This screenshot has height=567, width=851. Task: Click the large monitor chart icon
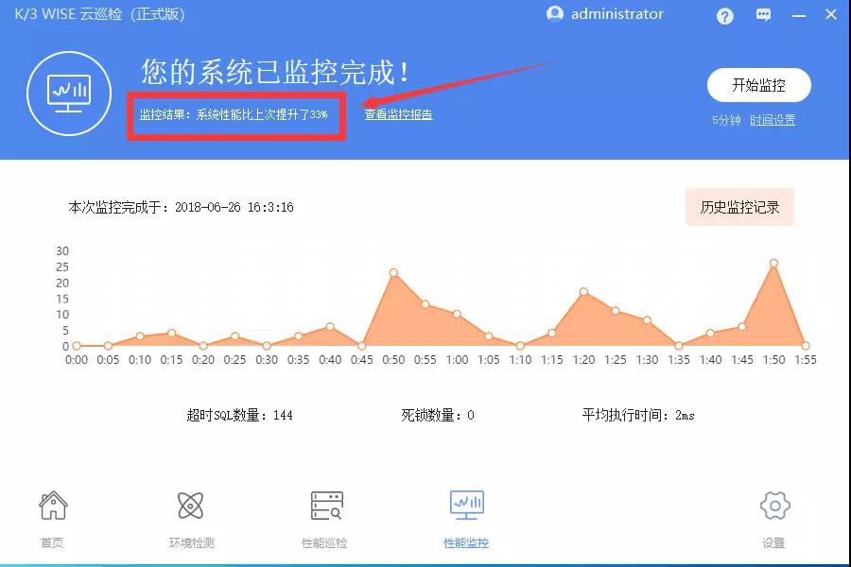pos(69,94)
